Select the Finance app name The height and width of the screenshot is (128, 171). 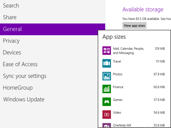pos(118,87)
